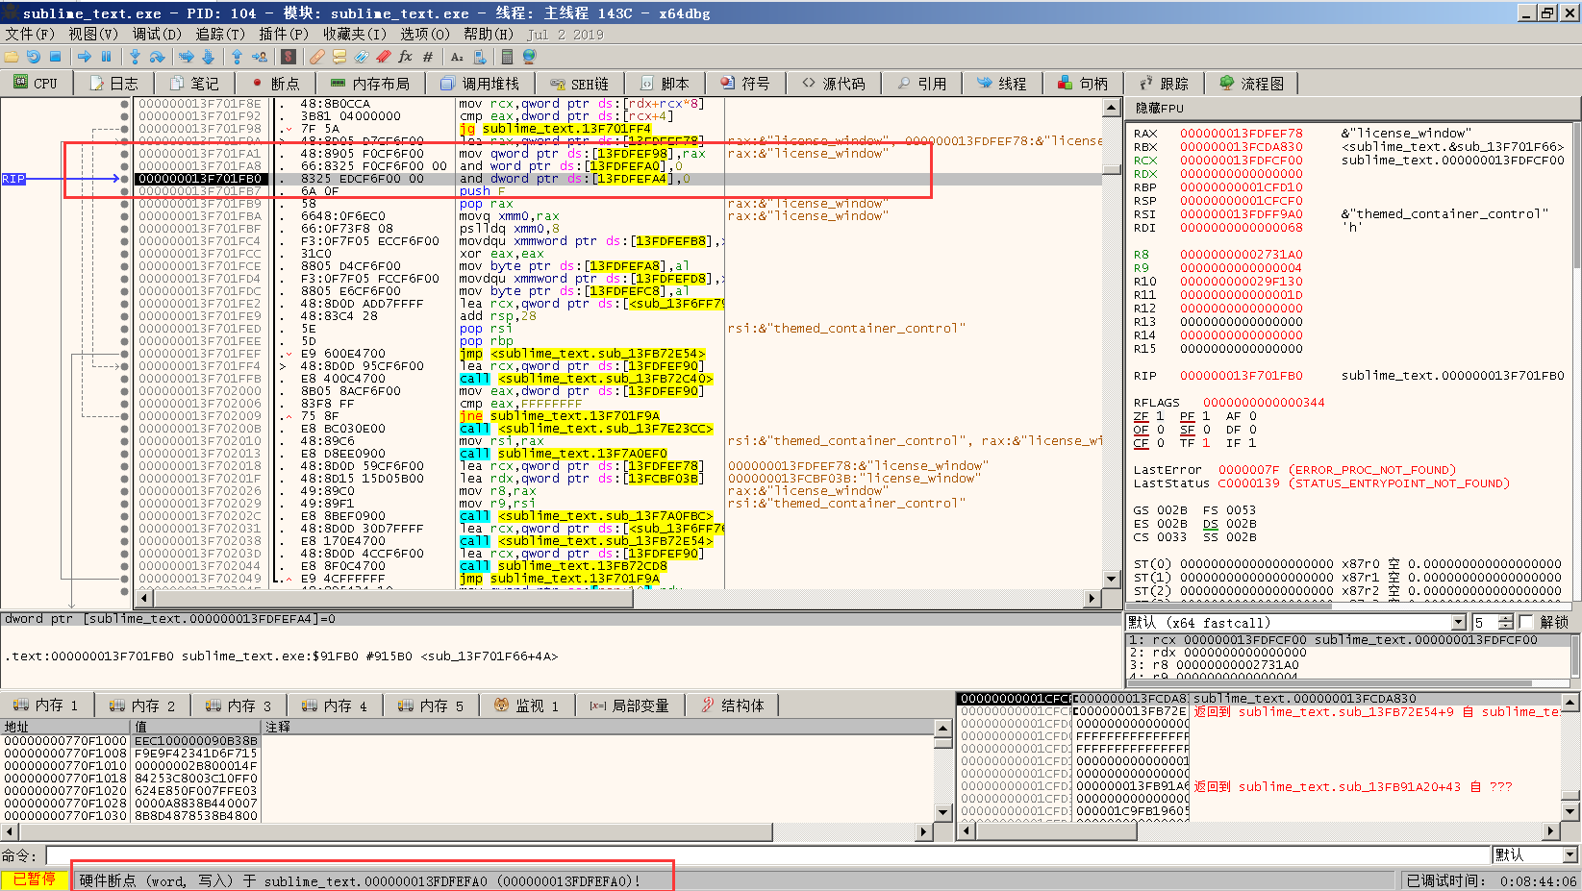Toggle breakpoint dot at address 13F702009
Viewport: 1582px width, 891px height.
(125, 416)
